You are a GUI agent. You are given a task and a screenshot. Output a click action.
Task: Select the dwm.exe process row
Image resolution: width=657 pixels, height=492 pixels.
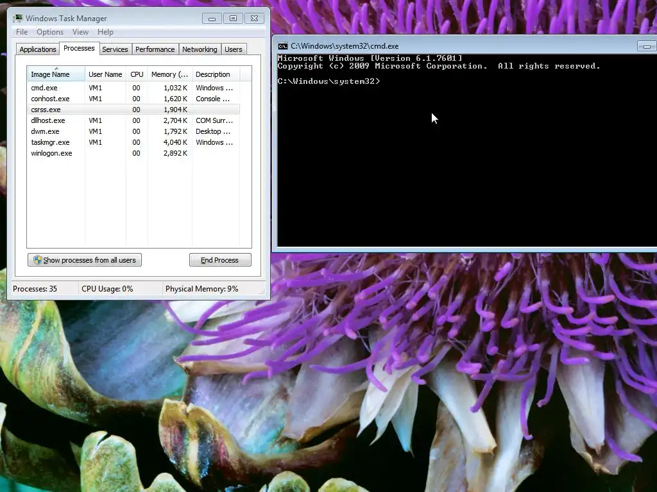pyautogui.click(x=133, y=131)
